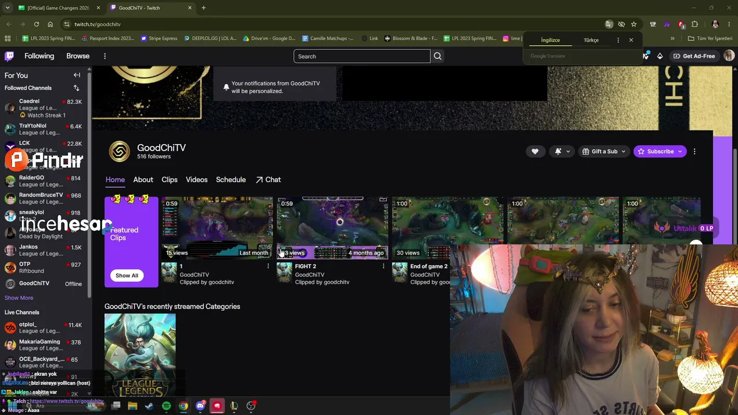Open League of Legends client in taskbar
This screenshot has height=415, width=738.
[234, 406]
